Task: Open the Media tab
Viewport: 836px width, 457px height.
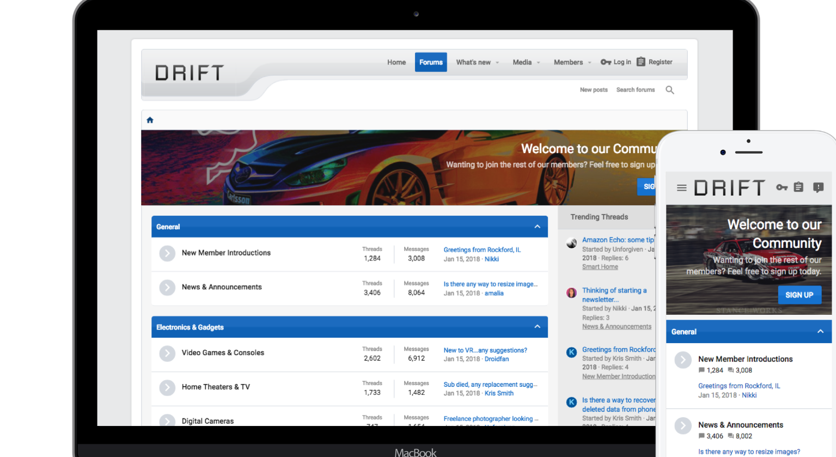Action: tap(522, 62)
